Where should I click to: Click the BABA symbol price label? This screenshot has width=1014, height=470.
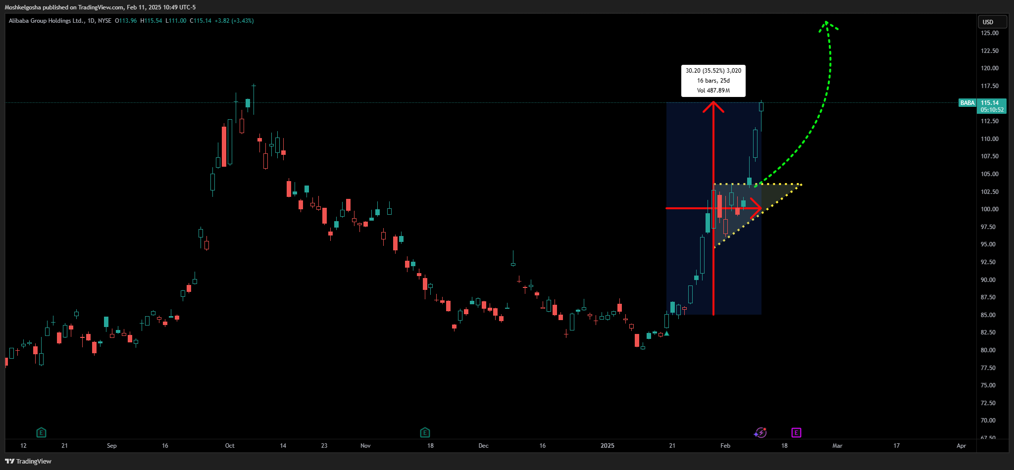coord(967,103)
